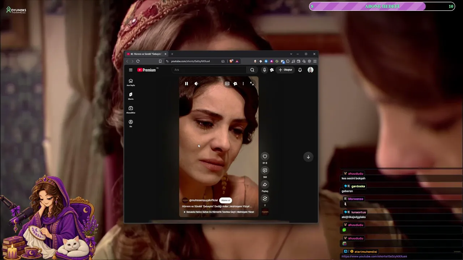Open the sound thumbnail below Remix
The image size is (463, 260).
265,212
